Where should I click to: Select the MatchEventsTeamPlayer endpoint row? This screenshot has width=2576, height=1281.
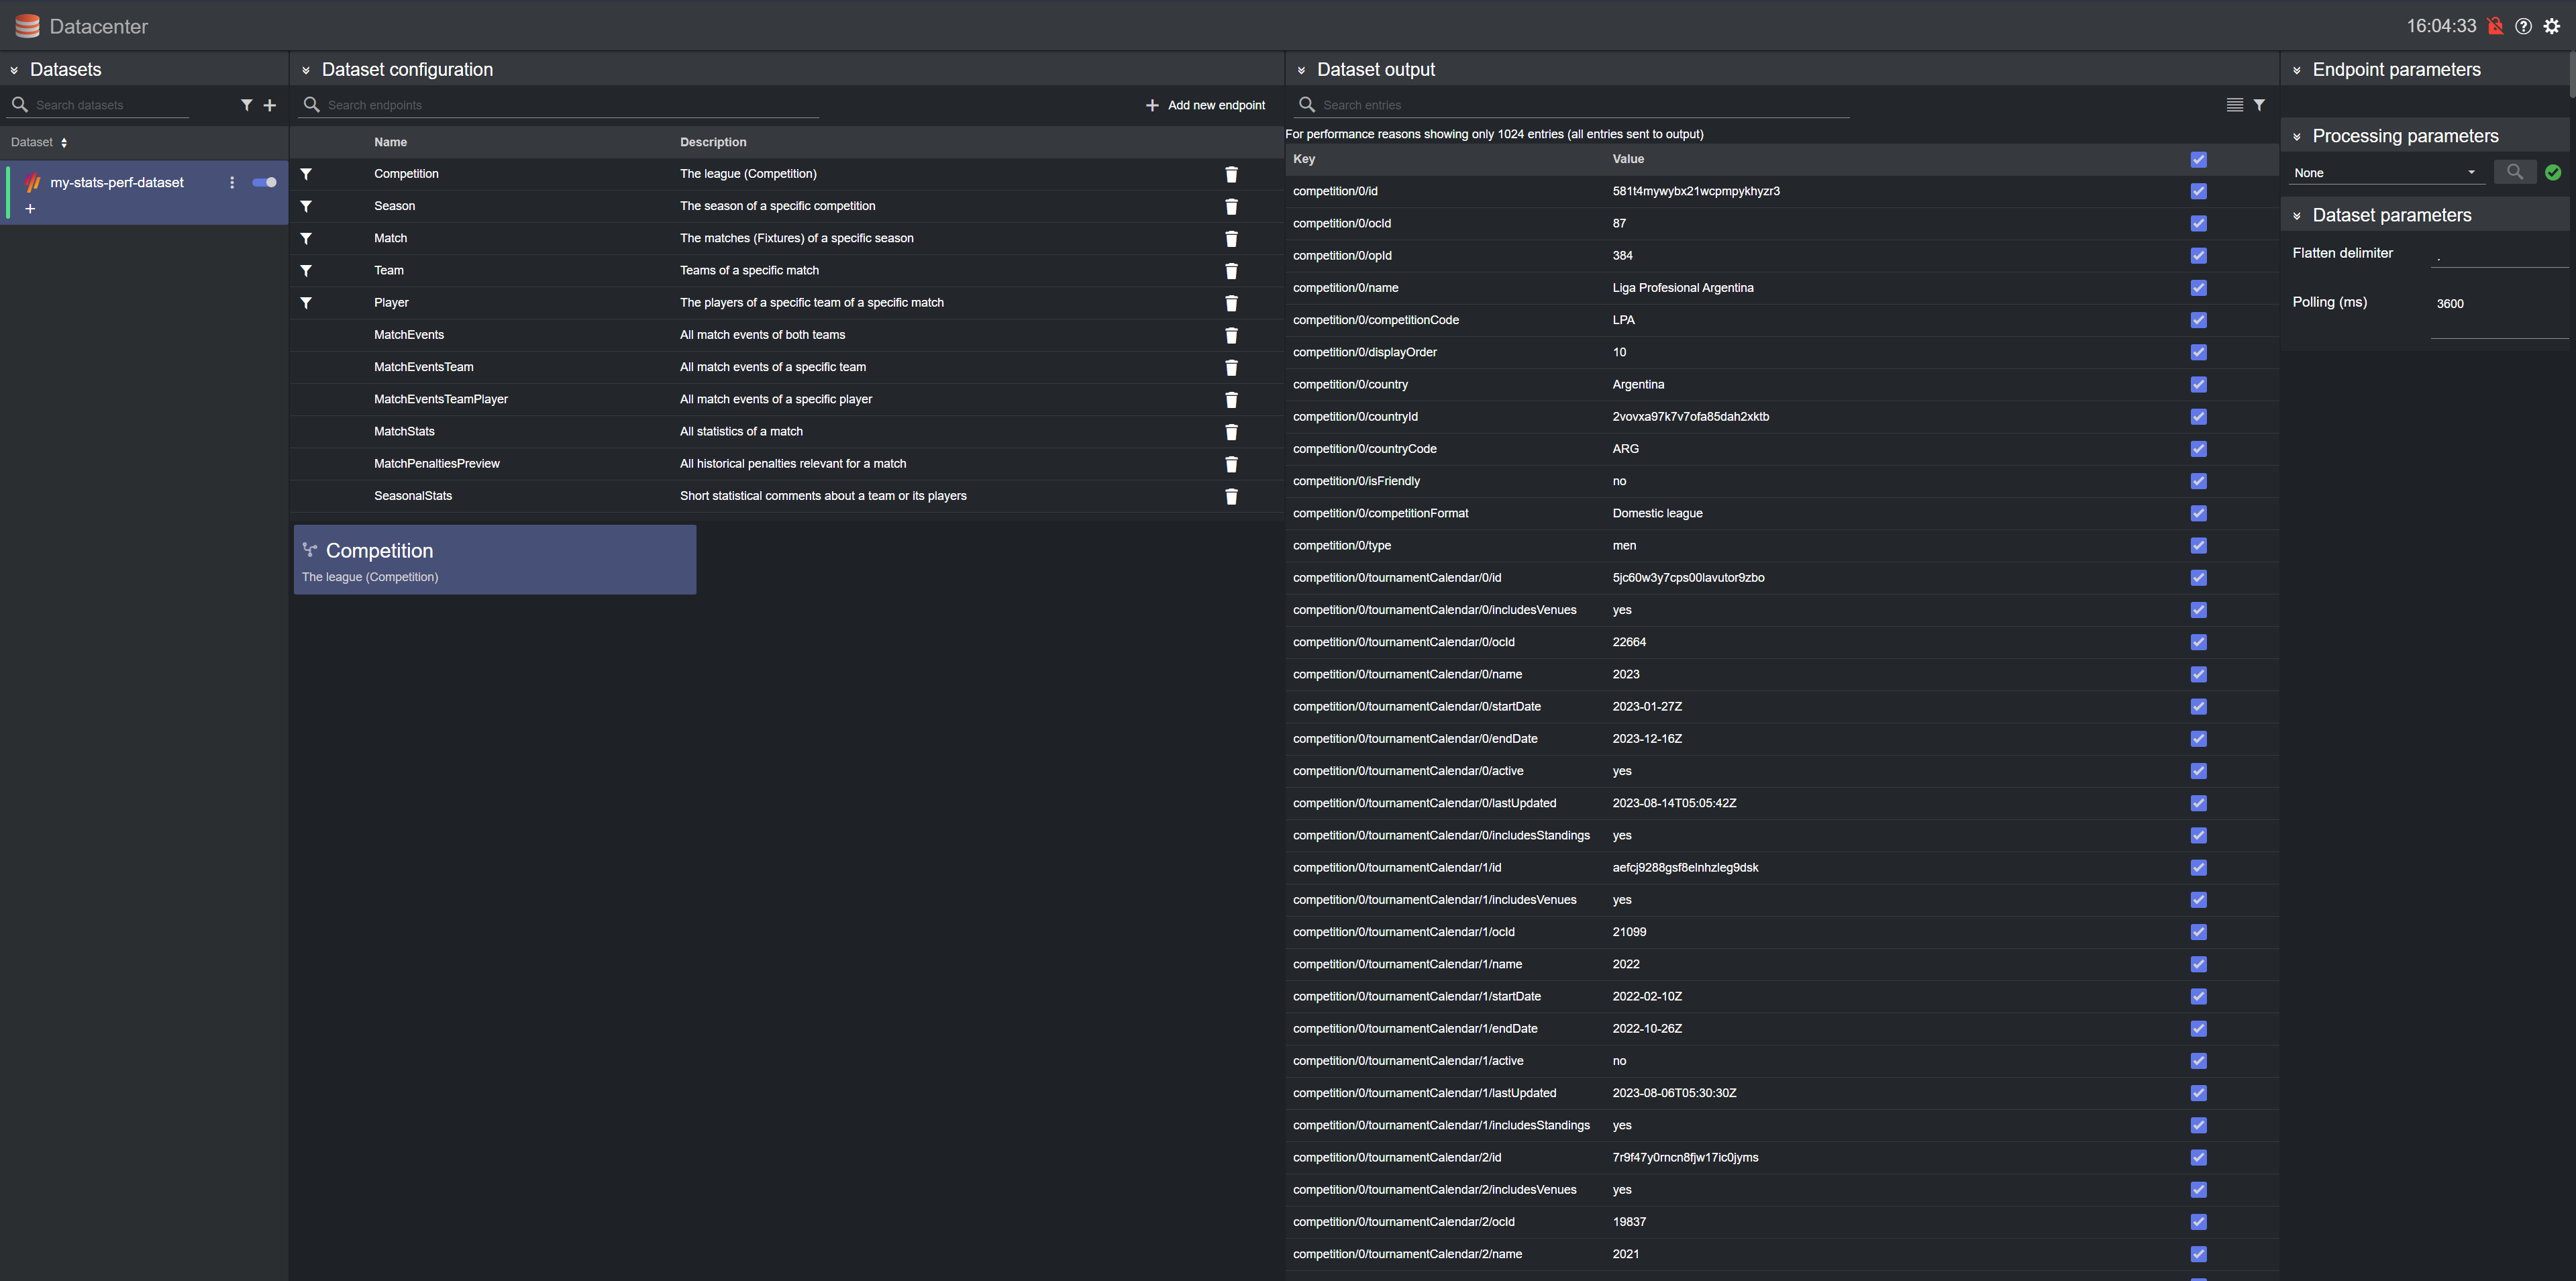point(786,399)
